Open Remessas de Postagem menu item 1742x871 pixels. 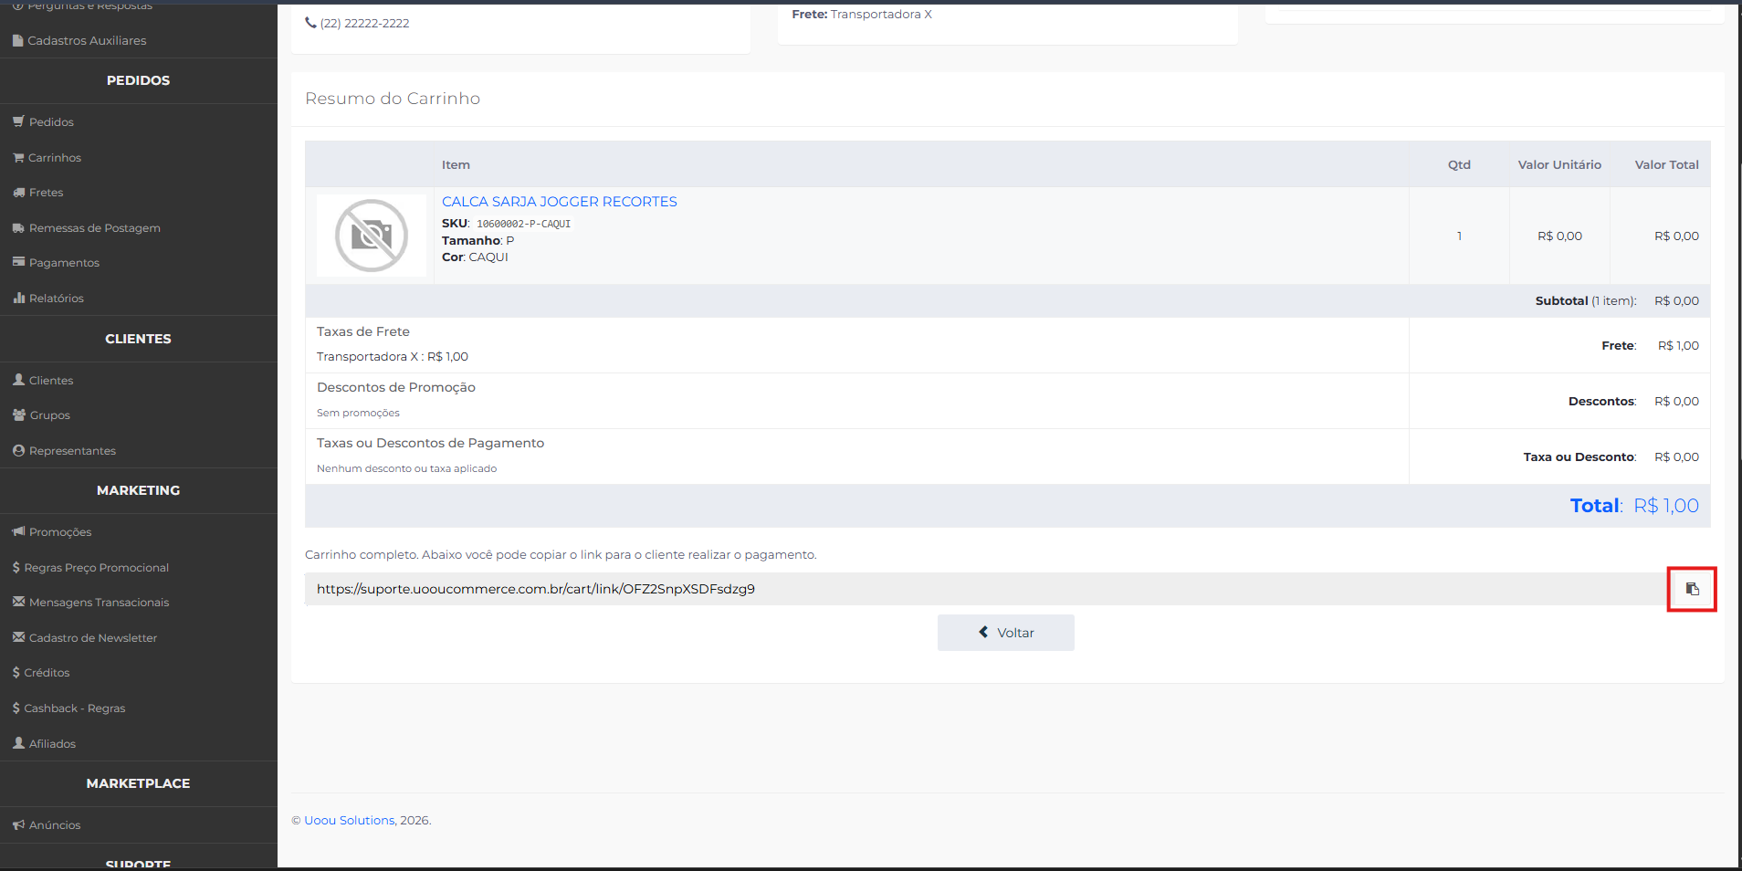[x=94, y=228]
